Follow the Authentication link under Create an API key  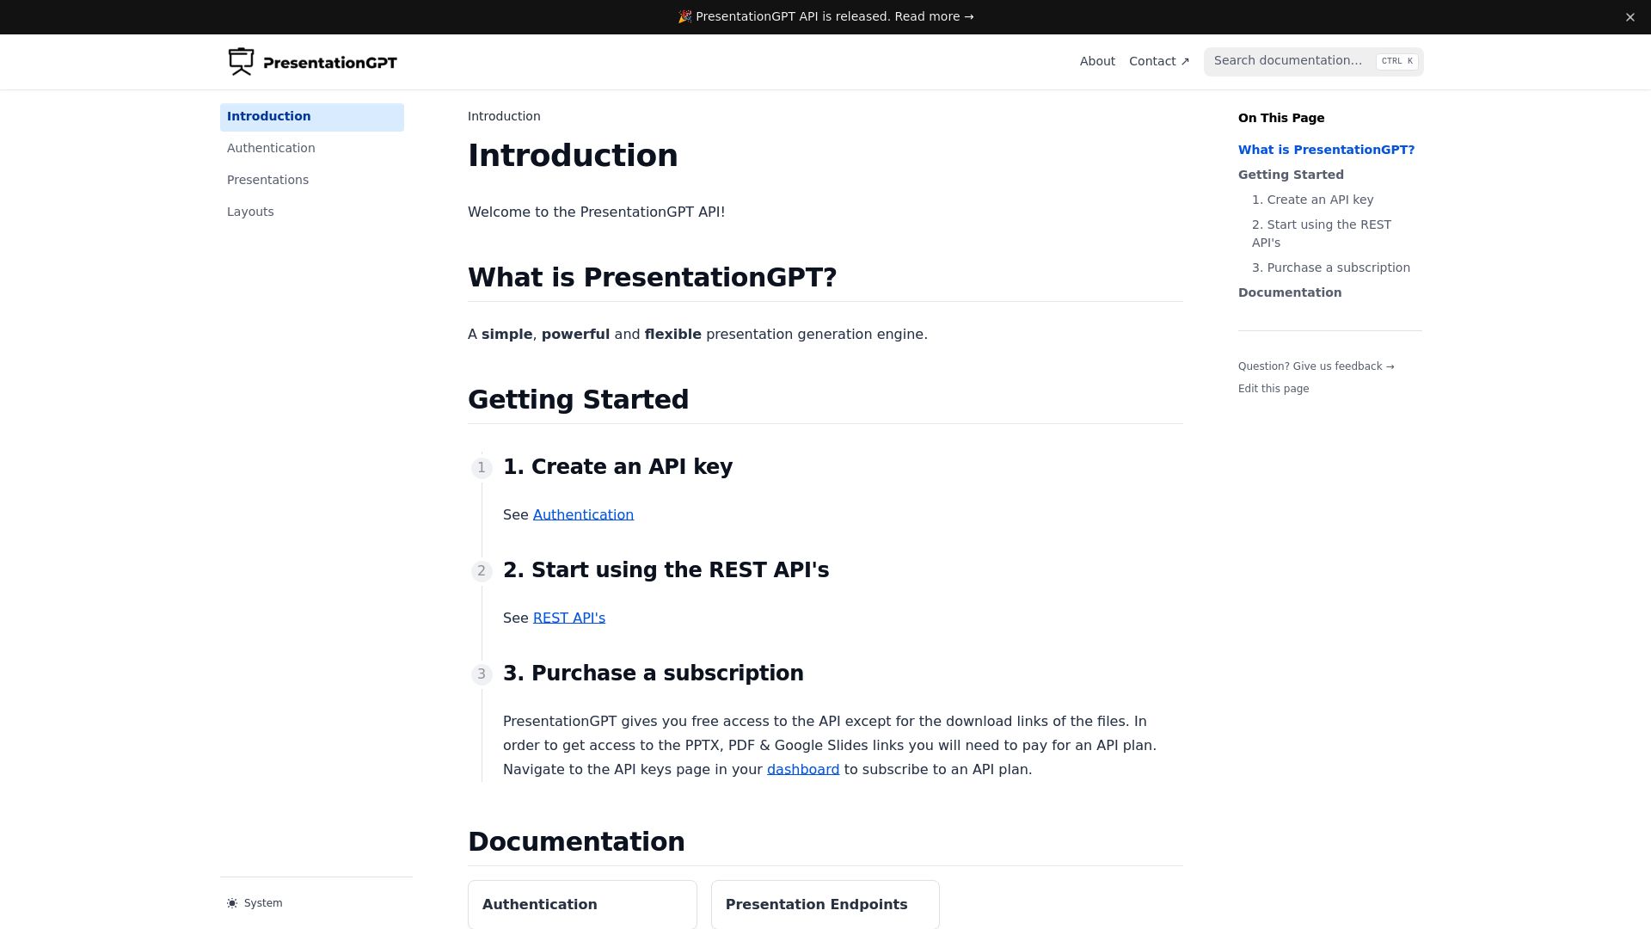point(582,514)
